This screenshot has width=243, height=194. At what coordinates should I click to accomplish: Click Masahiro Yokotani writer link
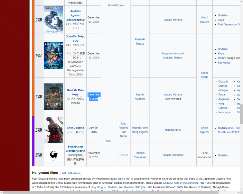coord(173,53)
